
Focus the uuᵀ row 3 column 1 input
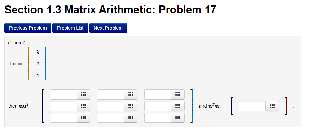[x=64, y=118]
